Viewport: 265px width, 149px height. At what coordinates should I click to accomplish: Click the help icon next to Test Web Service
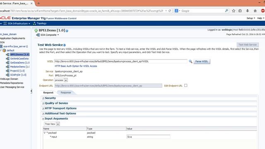coord(65,45)
